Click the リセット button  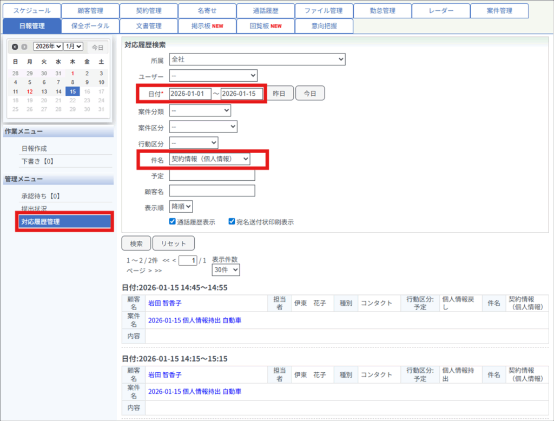click(173, 244)
